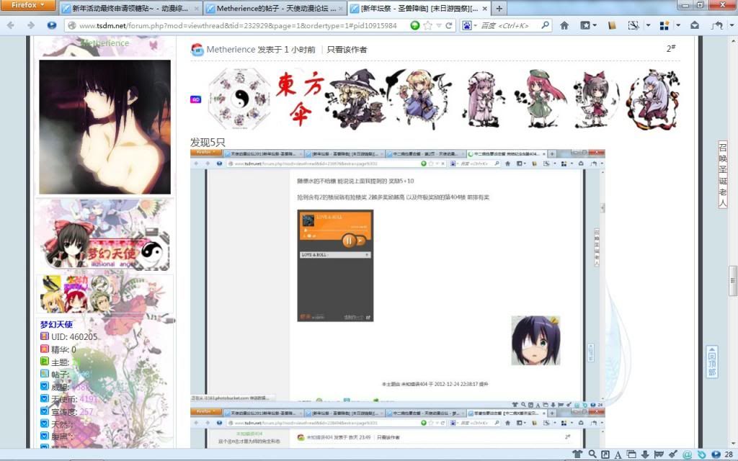This screenshot has height=461, width=738.
Task: Click the Home icon in the toolbar
Action: pos(564,25)
